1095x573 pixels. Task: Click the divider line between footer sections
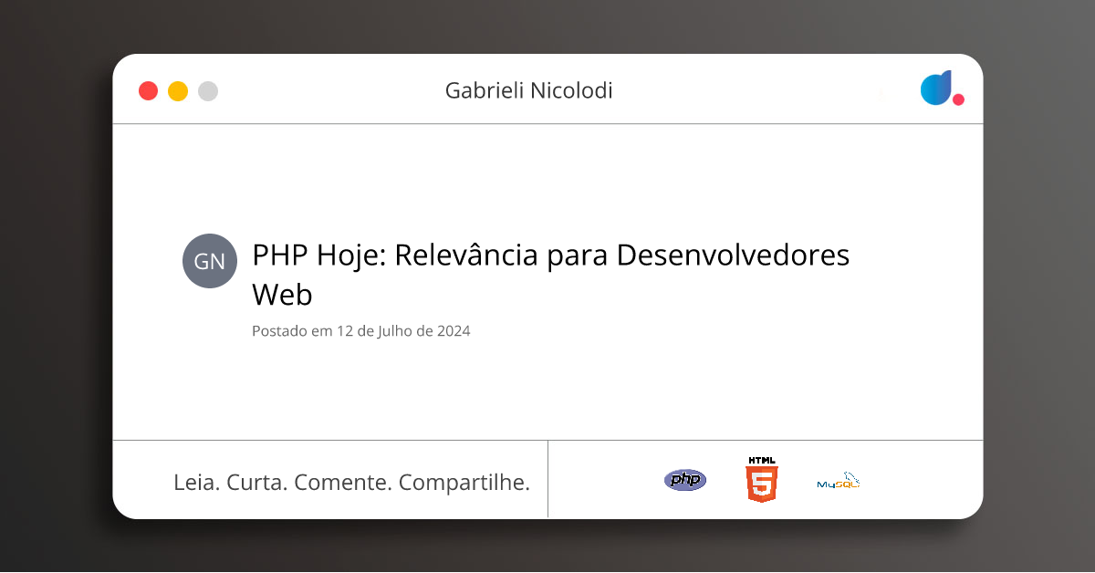547,479
